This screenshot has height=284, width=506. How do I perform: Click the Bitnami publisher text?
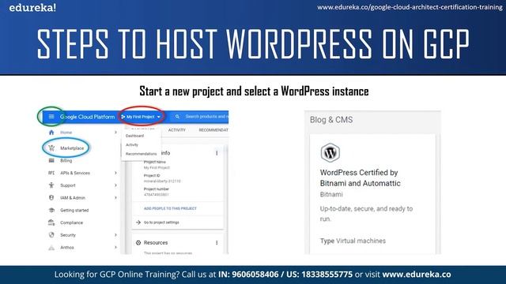click(331, 194)
